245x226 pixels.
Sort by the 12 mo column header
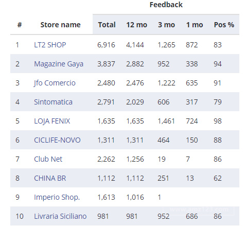point(137,25)
